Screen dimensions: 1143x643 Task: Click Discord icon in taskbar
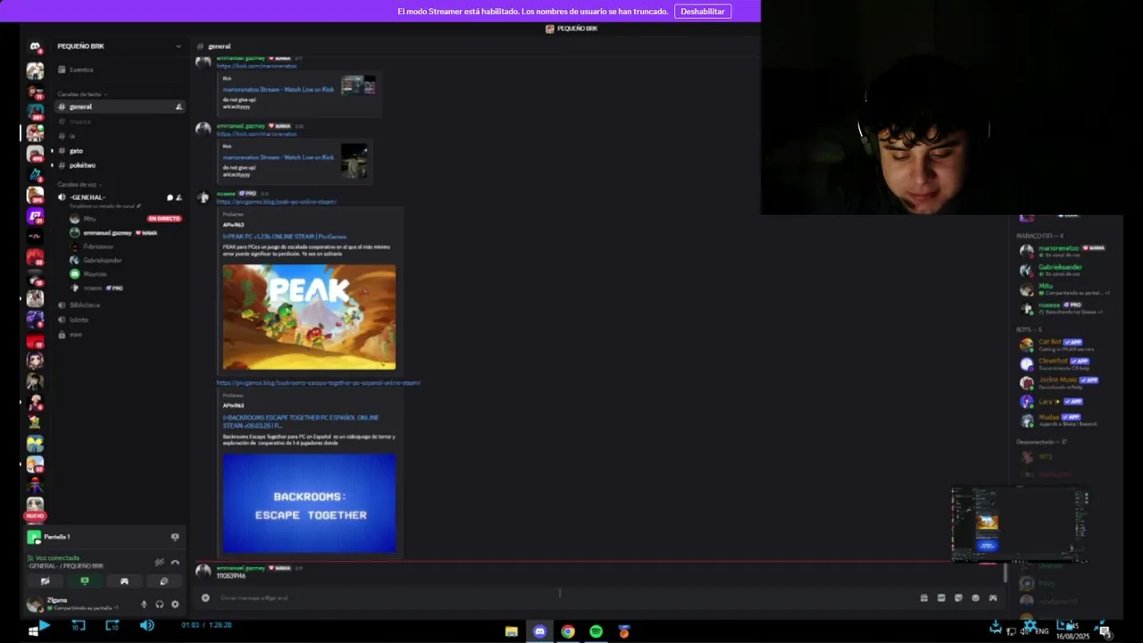click(539, 631)
